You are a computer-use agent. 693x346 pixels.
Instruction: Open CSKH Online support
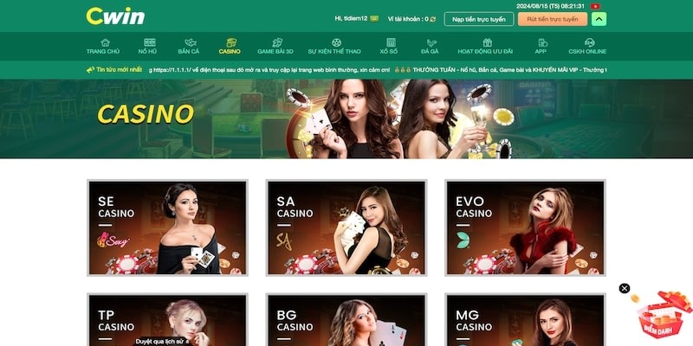click(x=587, y=47)
